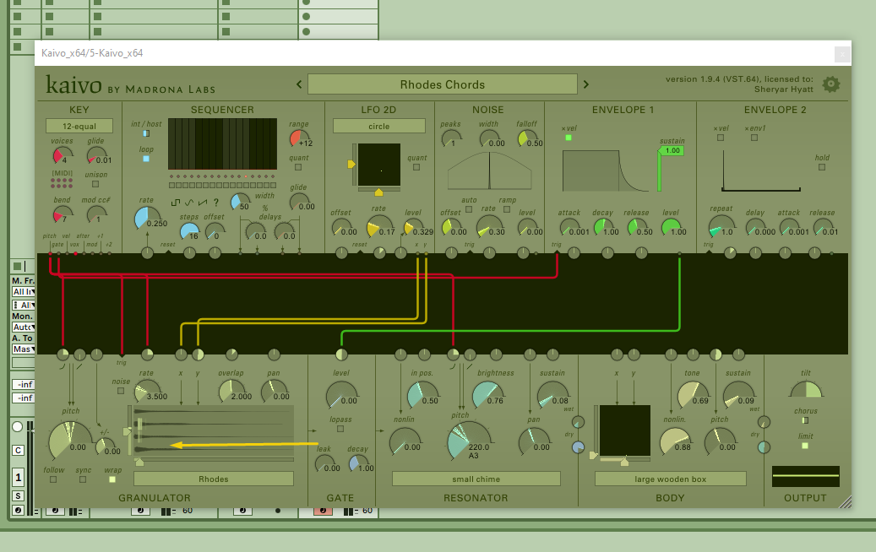The height and width of the screenshot is (552, 876).
Task: Click the Envelope 1 attack dial
Action: 569,227
